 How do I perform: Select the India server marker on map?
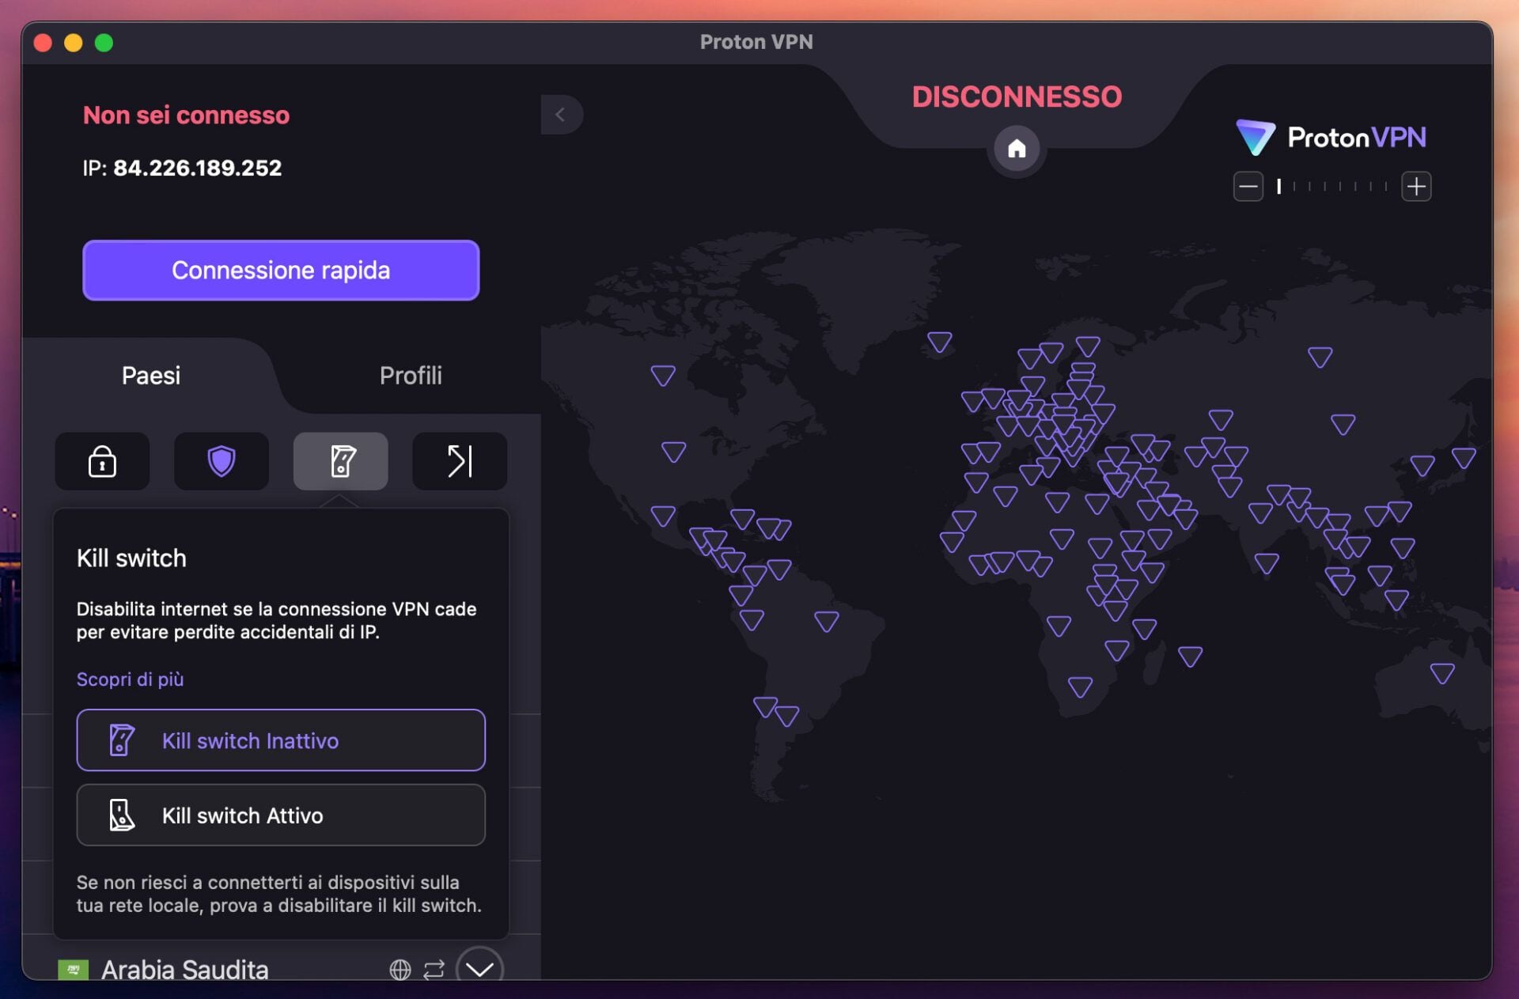(1267, 563)
